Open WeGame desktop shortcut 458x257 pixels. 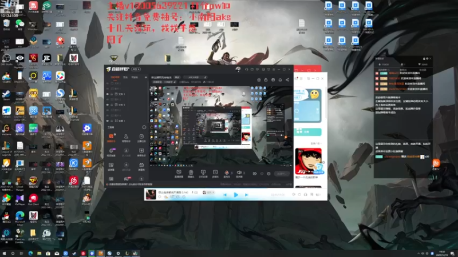[6, 130]
